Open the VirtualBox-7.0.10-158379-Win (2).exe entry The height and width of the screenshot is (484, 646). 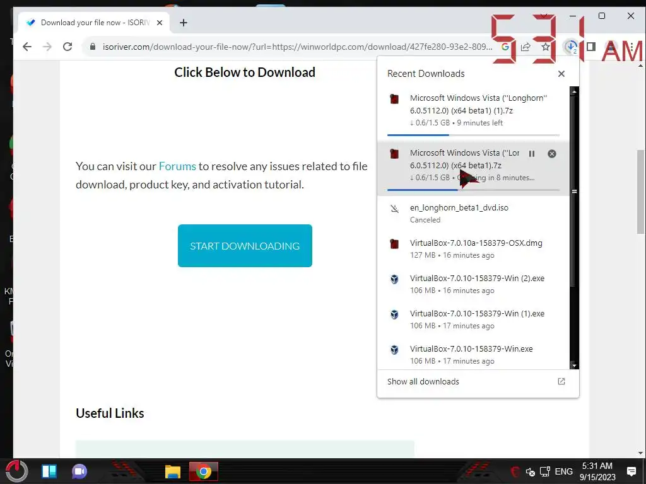(473, 284)
